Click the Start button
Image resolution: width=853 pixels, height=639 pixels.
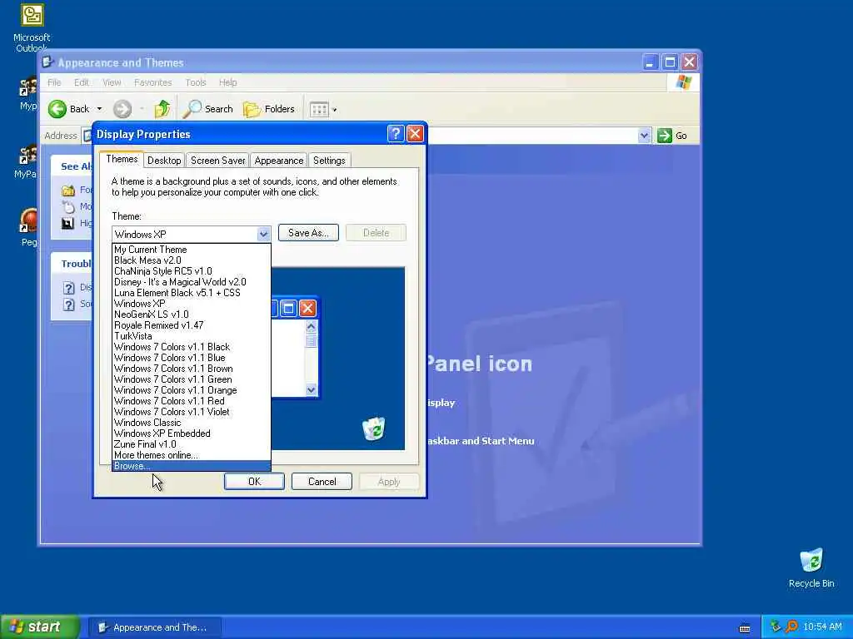click(39, 627)
